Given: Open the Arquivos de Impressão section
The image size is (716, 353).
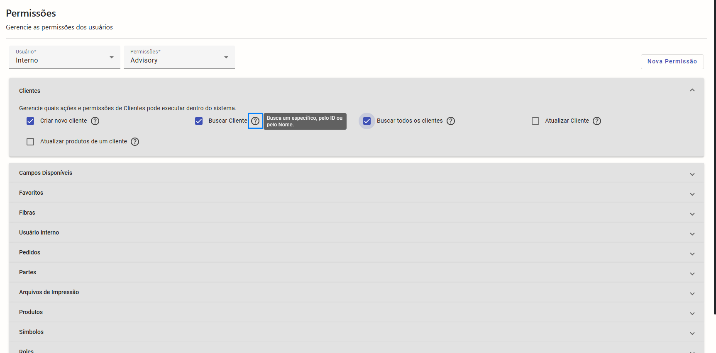Looking at the screenshot, I should (x=692, y=293).
